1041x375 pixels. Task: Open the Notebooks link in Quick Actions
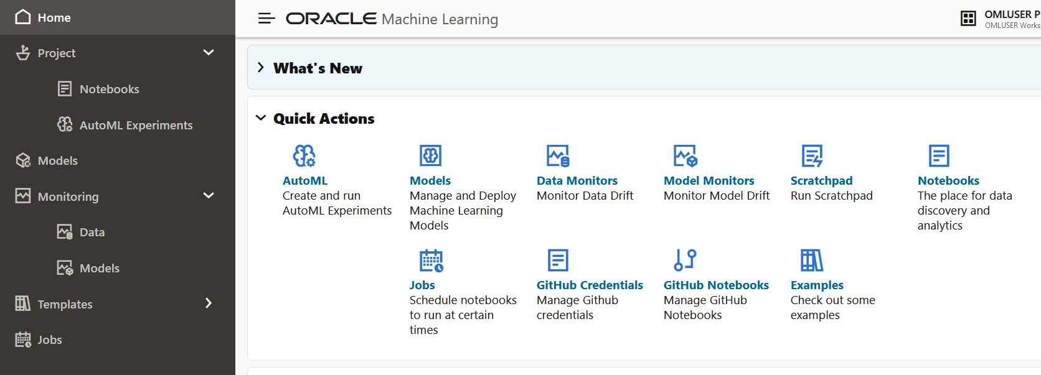948,181
